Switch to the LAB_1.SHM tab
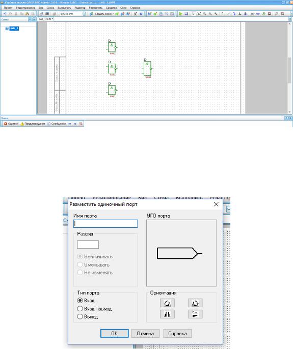This screenshot has height=349, width=293. click(x=46, y=19)
